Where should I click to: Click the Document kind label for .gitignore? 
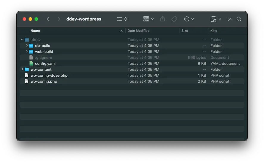pos(220,57)
